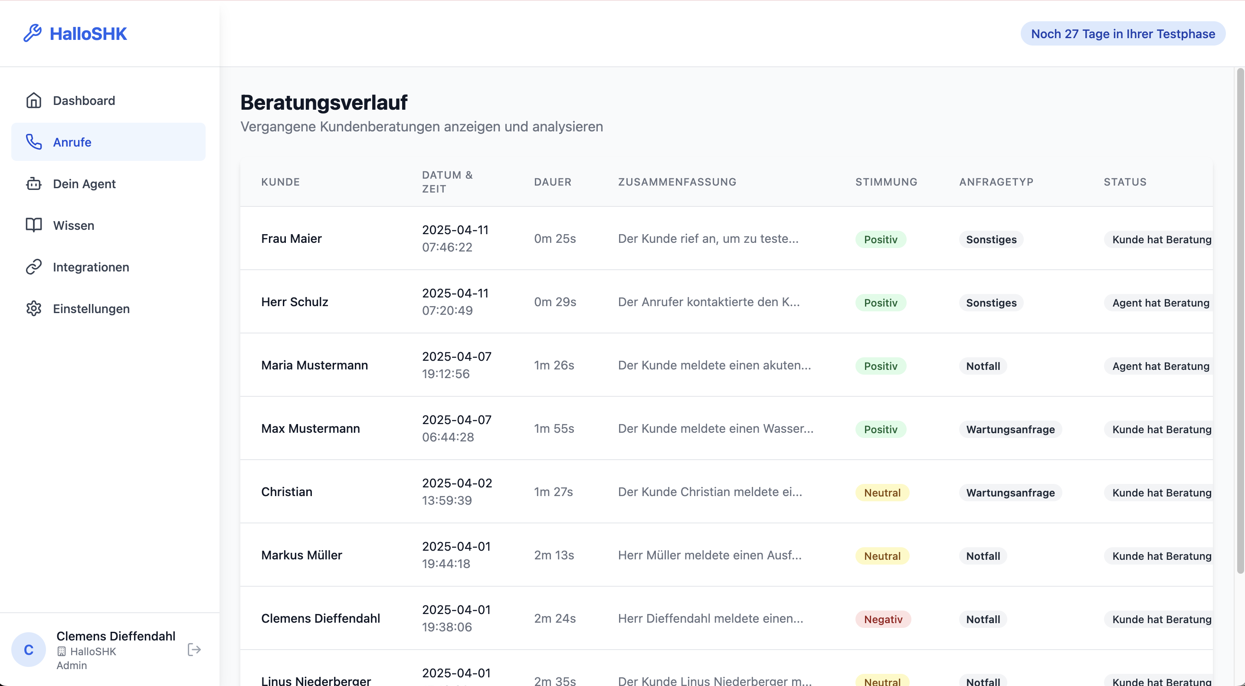Click summary 'Der Kunde rief an, um zu teste...'
Screen dimensions: 1245x686
708,238
